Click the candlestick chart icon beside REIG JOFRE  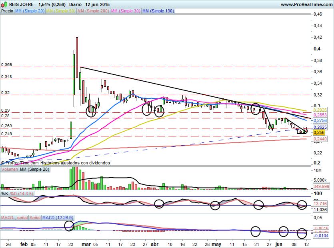(x=4, y=4)
